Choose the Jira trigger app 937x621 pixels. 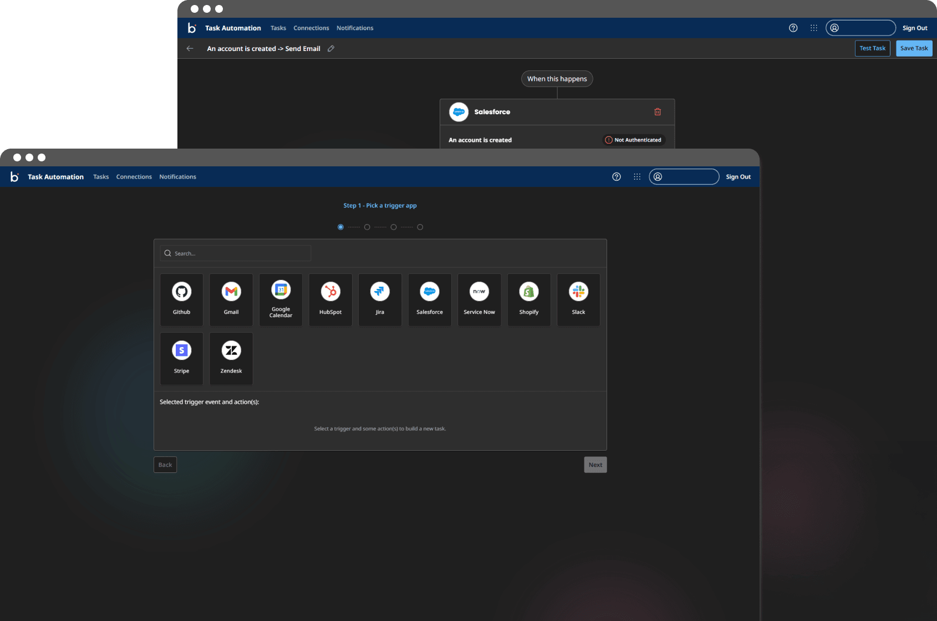tap(380, 299)
